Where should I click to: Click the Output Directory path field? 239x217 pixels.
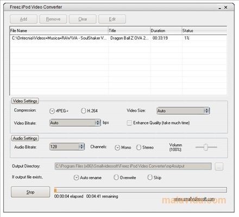(133, 166)
